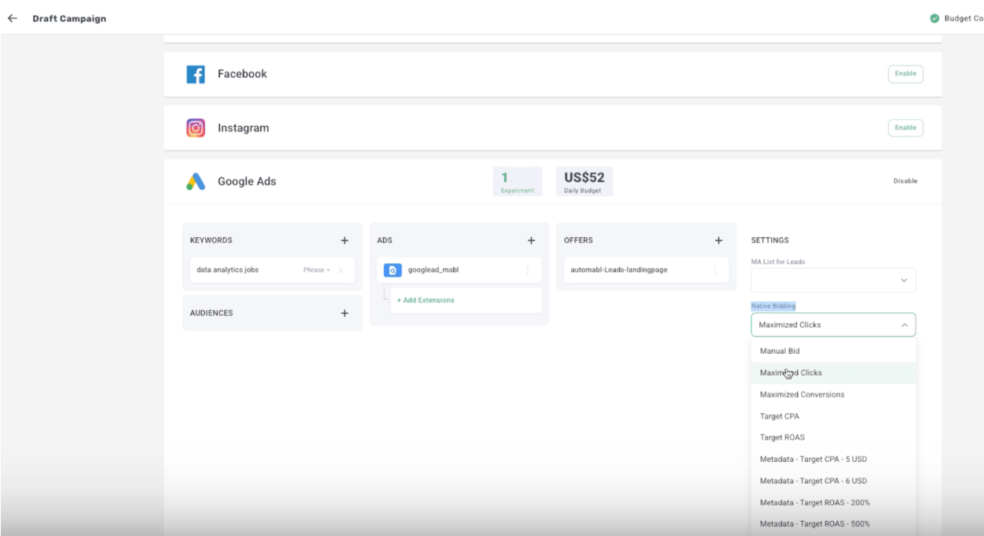Enable the Facebook channel
This screenshot has height=536, width=984.
pos(906,73)
